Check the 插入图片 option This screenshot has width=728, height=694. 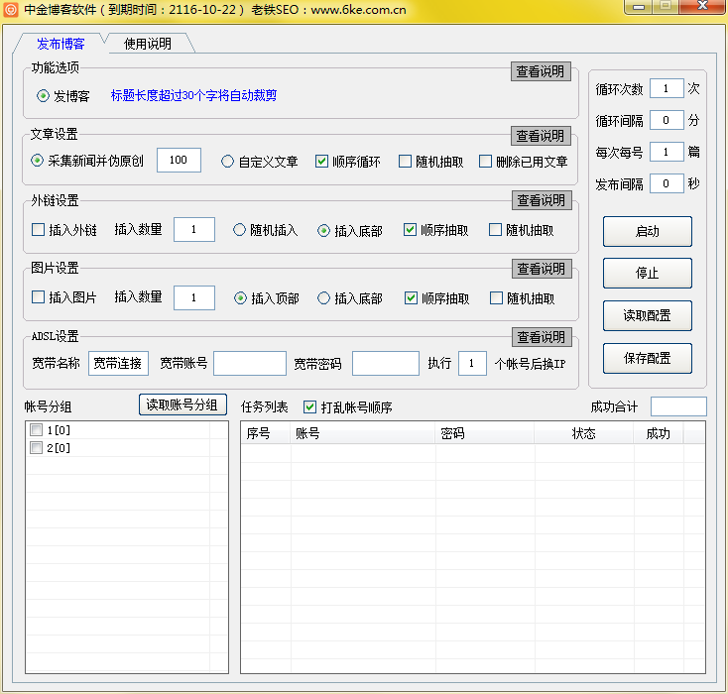coord(39,298)
